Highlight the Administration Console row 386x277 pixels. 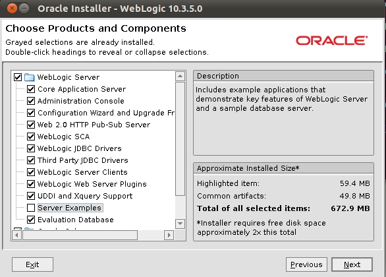click(81, 101)
